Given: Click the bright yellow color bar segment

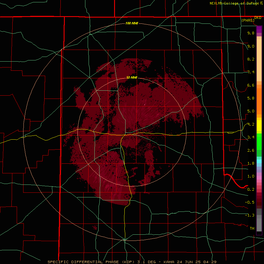Looking at the screenshot, I should (x=259, y=126).
